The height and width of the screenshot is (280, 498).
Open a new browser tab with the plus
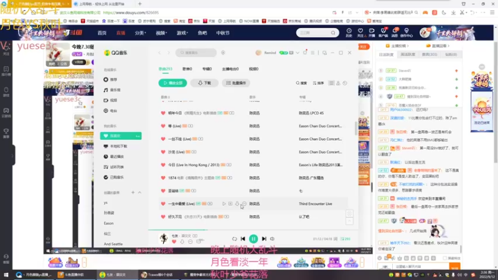click(x=139, y=4)
